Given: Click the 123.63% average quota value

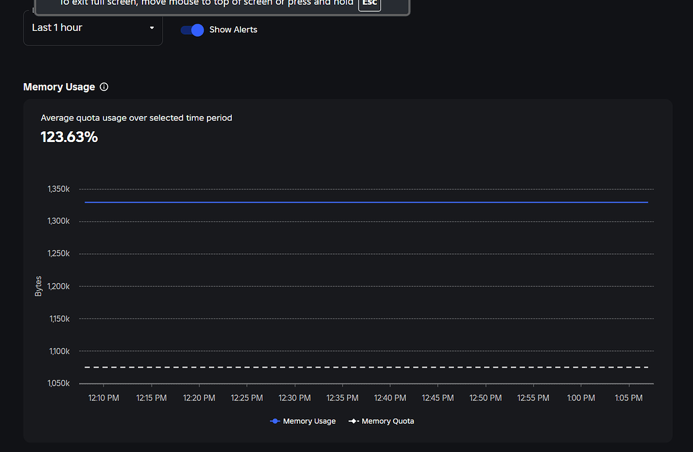Looking at the screenshot, I should point(69,137).
